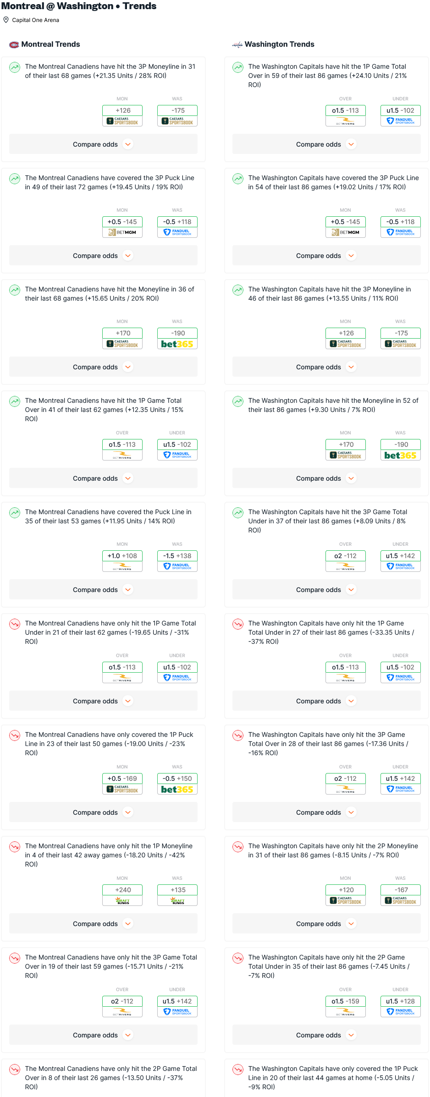Expand Compare odds for Washington 2P Game Total Under
The image size is (430, 1097).
pyautogui.click(x=326, y=1035)
